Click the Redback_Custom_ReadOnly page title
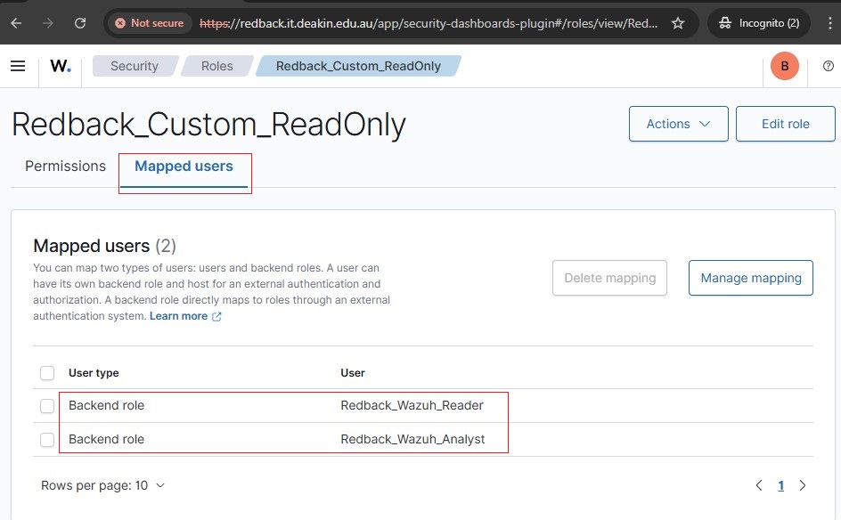Image resolution: width=841 pixels, height=520 pixels. [x=208, y=125]
